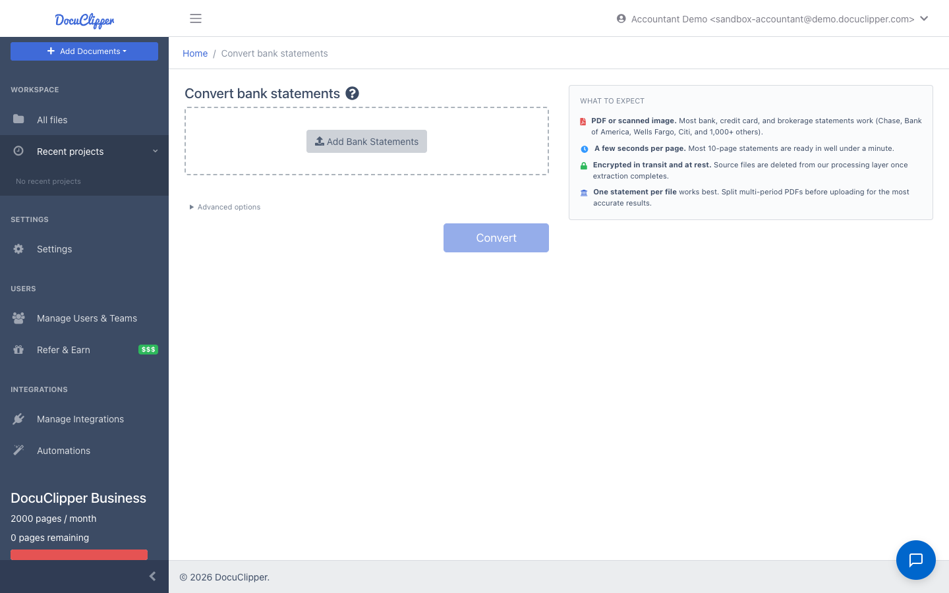Screen dimensions: 949x593
Task: Click the gear icon next to Settings
Action: (x=18, y=249)
